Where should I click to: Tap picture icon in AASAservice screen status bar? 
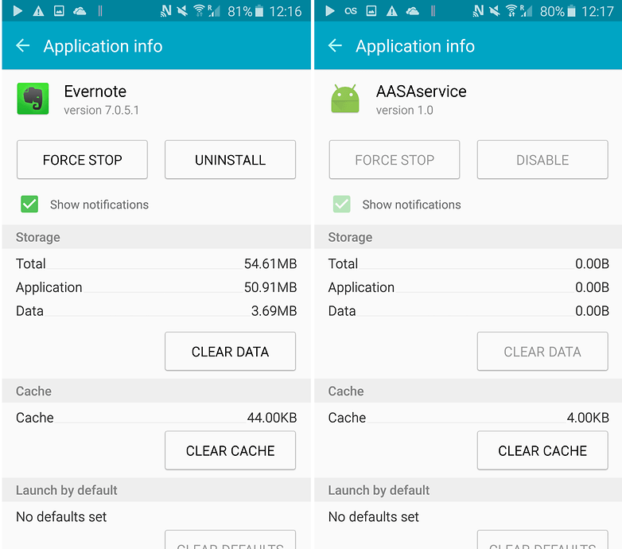click(x=371, y=10)
